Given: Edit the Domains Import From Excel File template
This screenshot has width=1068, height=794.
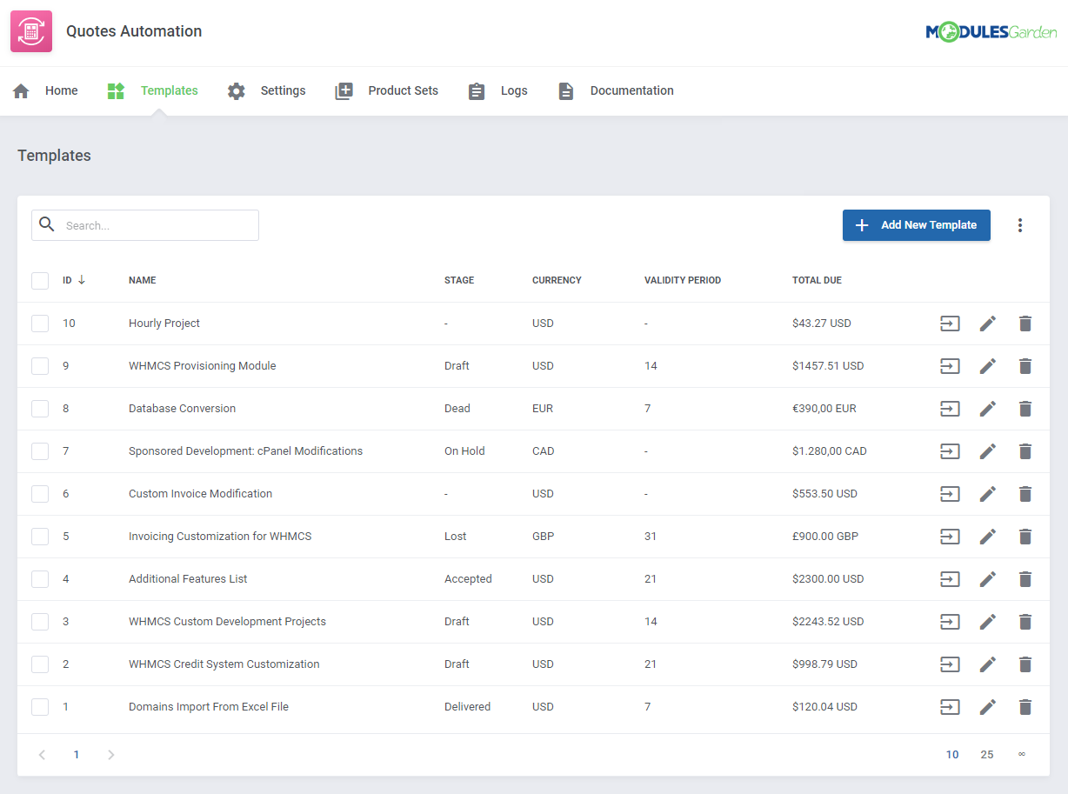Looking at the screenshot, I should [x=987, y=706].
